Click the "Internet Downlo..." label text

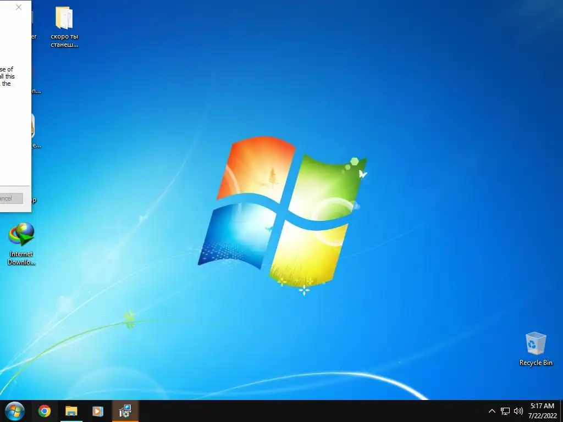click(x=21, y=258)
